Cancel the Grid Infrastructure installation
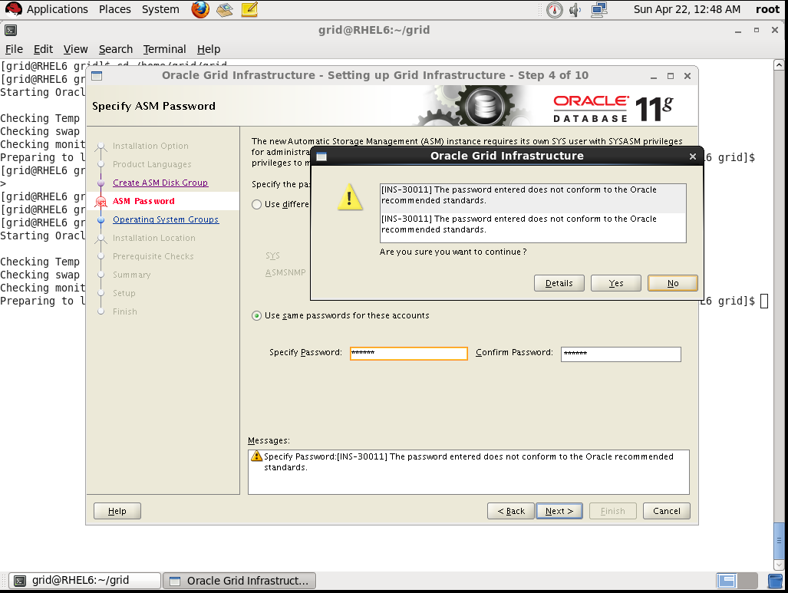 [x=666, y=511]
